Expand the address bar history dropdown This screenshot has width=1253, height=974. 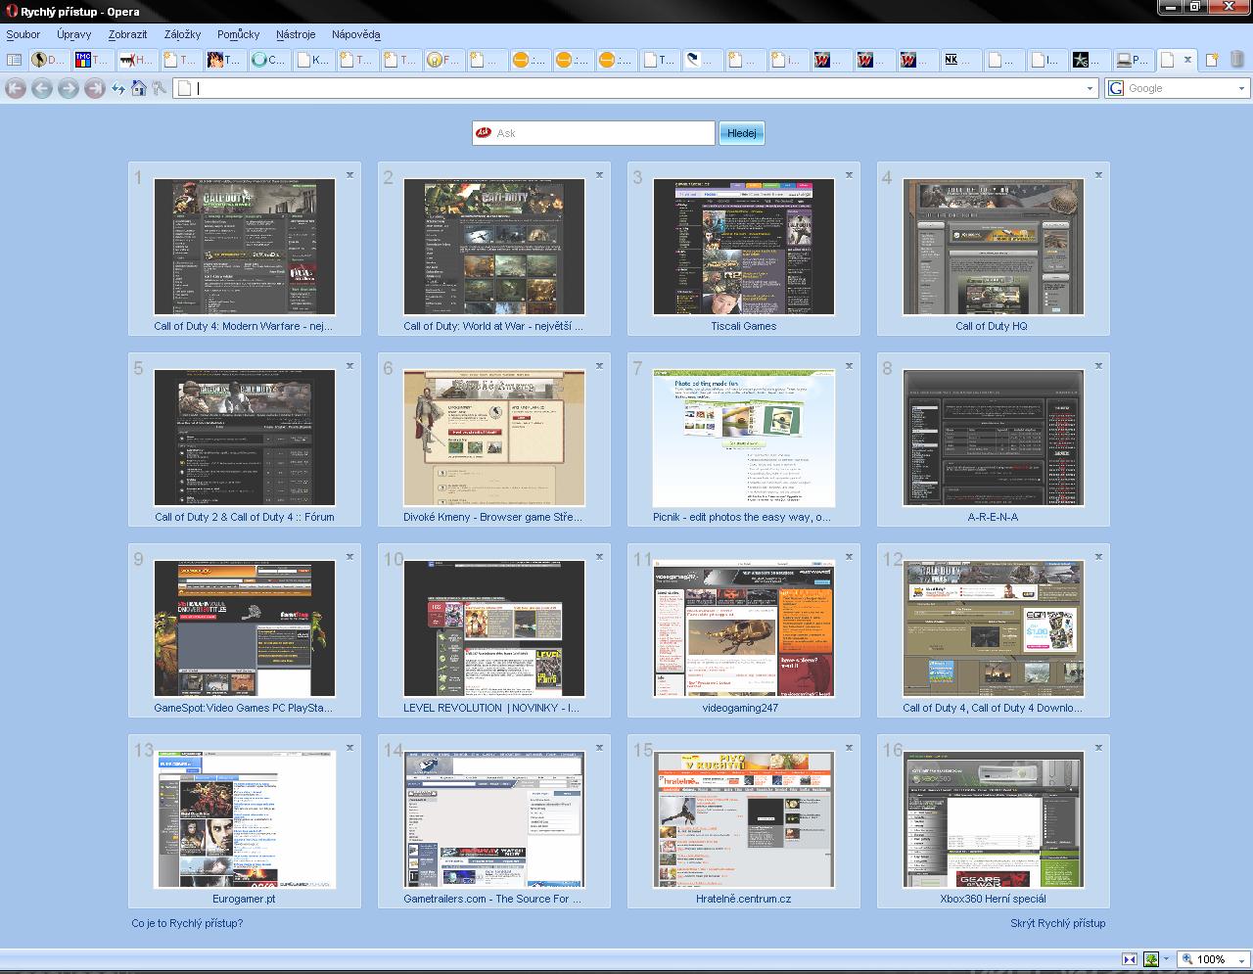(x=1090, y=89)
